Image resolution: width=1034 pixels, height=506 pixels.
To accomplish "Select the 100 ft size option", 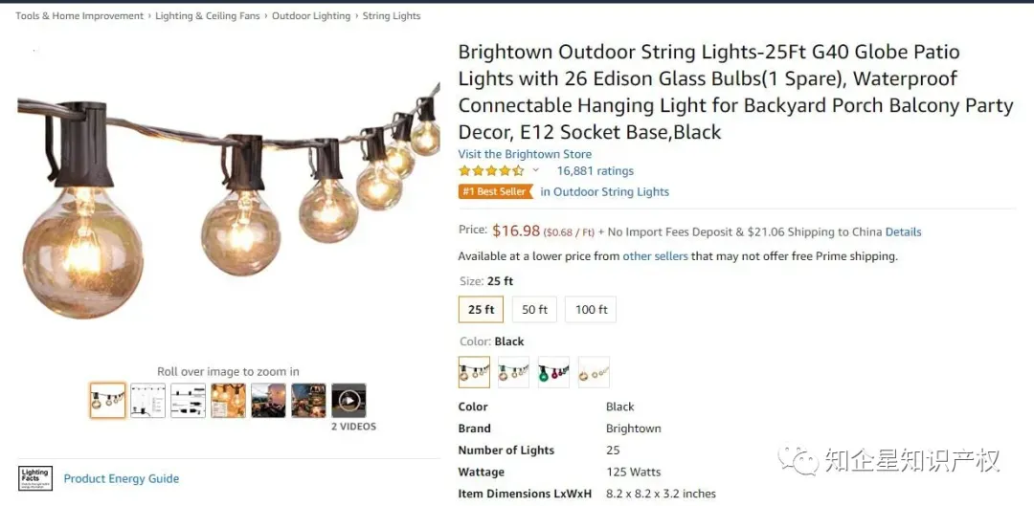I will (591, 310).
